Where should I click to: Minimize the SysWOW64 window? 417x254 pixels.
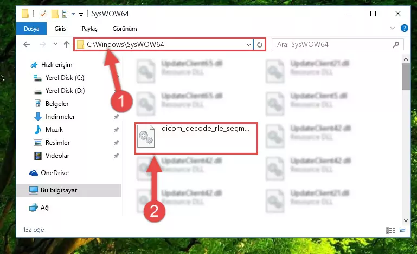349,14
